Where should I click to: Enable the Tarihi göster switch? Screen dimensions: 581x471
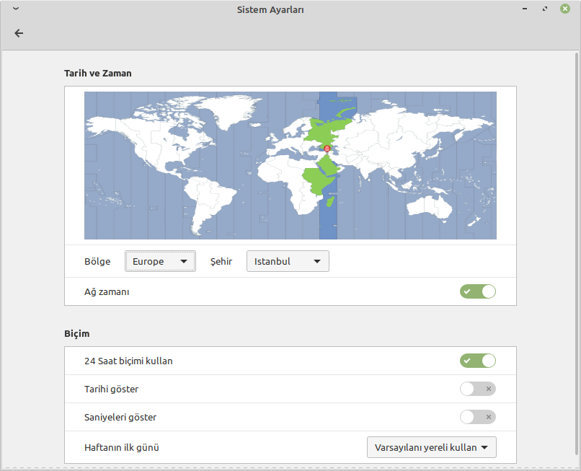[x=478, y=389]
